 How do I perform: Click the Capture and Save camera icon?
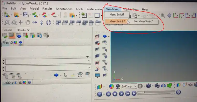58,23
